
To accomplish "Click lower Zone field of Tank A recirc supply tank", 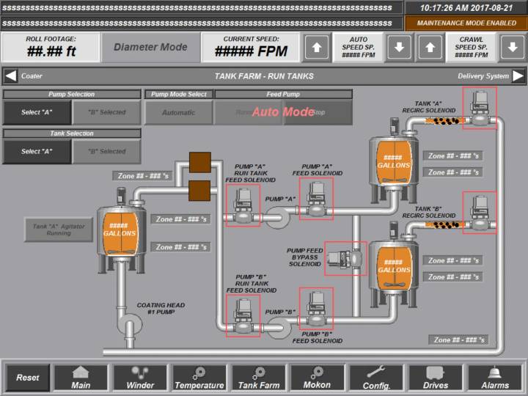I will click(453, 172).
